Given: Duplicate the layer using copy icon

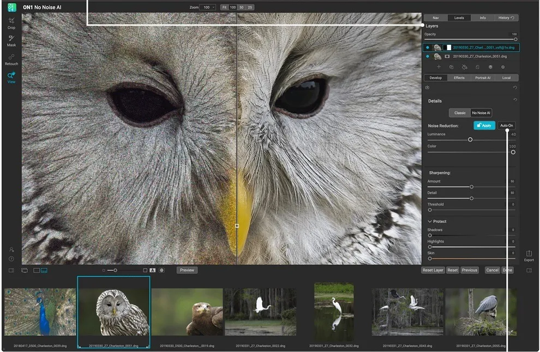Looking at the screenshot, I should coord(451,67).
